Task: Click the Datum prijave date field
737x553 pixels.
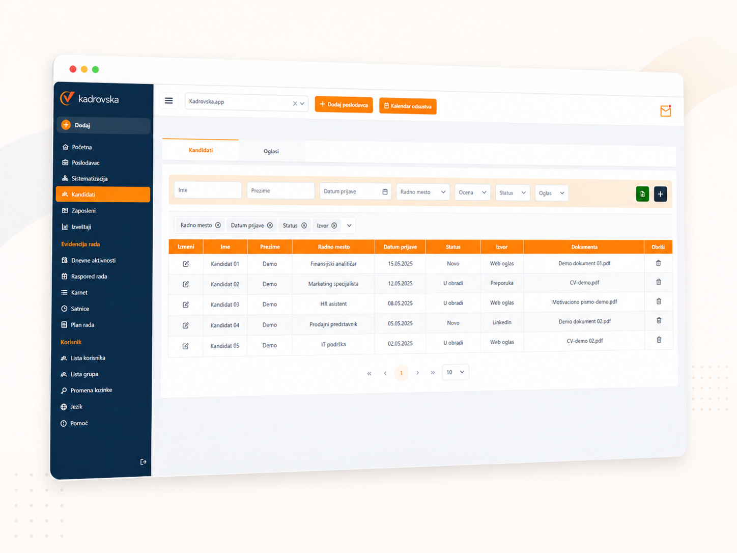Action: tap(355, 191)
